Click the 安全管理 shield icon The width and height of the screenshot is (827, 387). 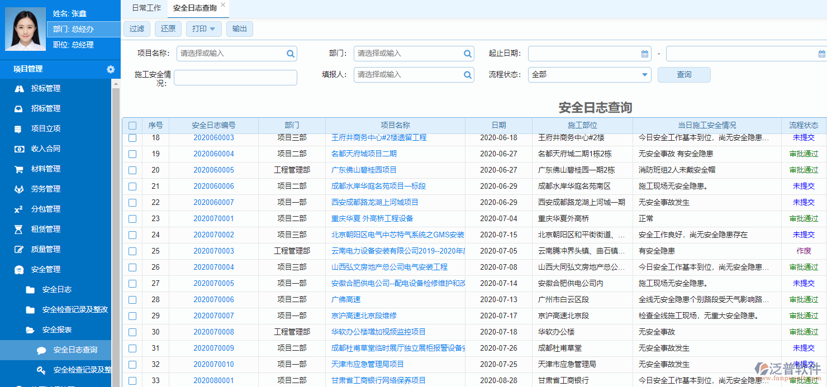coord(20,269)
